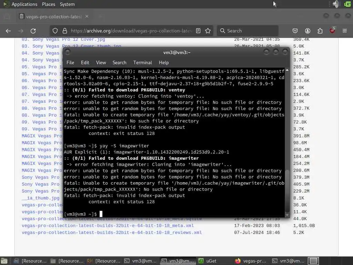Open the Pocket save icon

tap(295, 31)
